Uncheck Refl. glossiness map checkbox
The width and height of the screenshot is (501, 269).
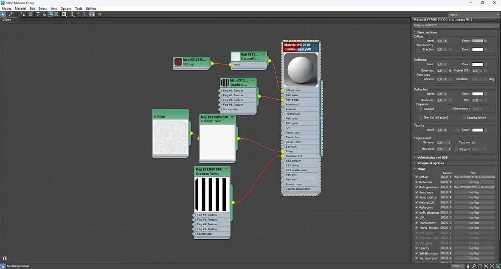click(417, 187)
